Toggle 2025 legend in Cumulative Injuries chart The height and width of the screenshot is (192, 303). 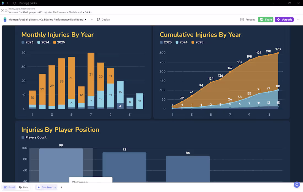pos(198,42)
